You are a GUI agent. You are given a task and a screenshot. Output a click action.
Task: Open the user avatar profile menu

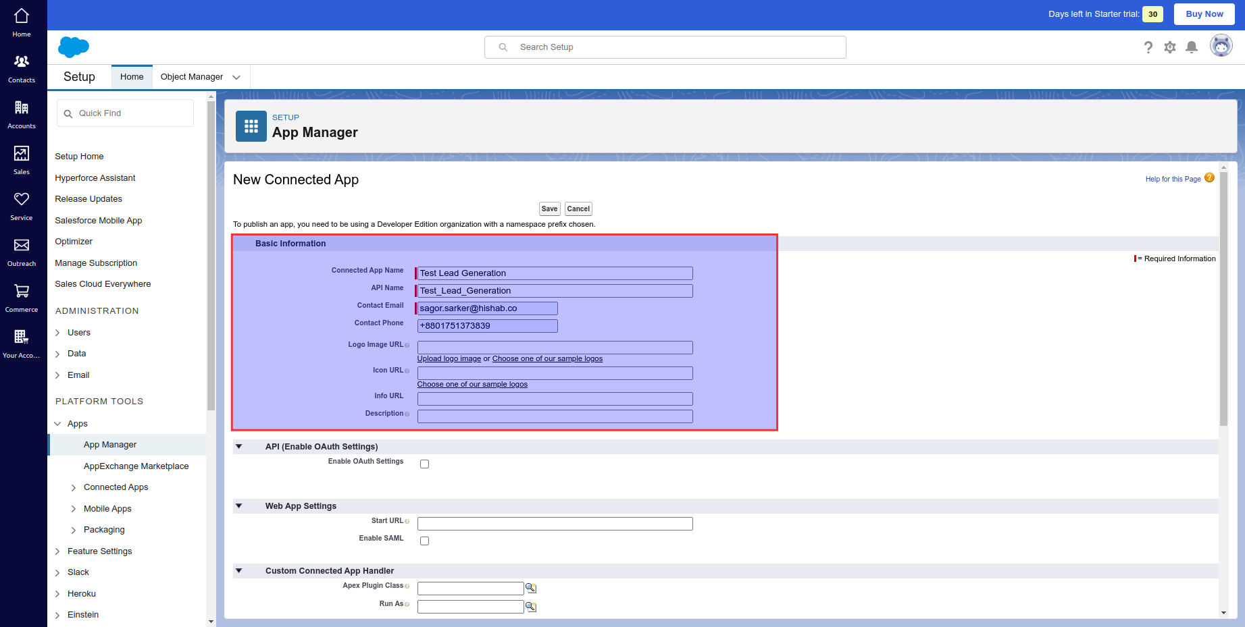click(x=1221, y=46)
